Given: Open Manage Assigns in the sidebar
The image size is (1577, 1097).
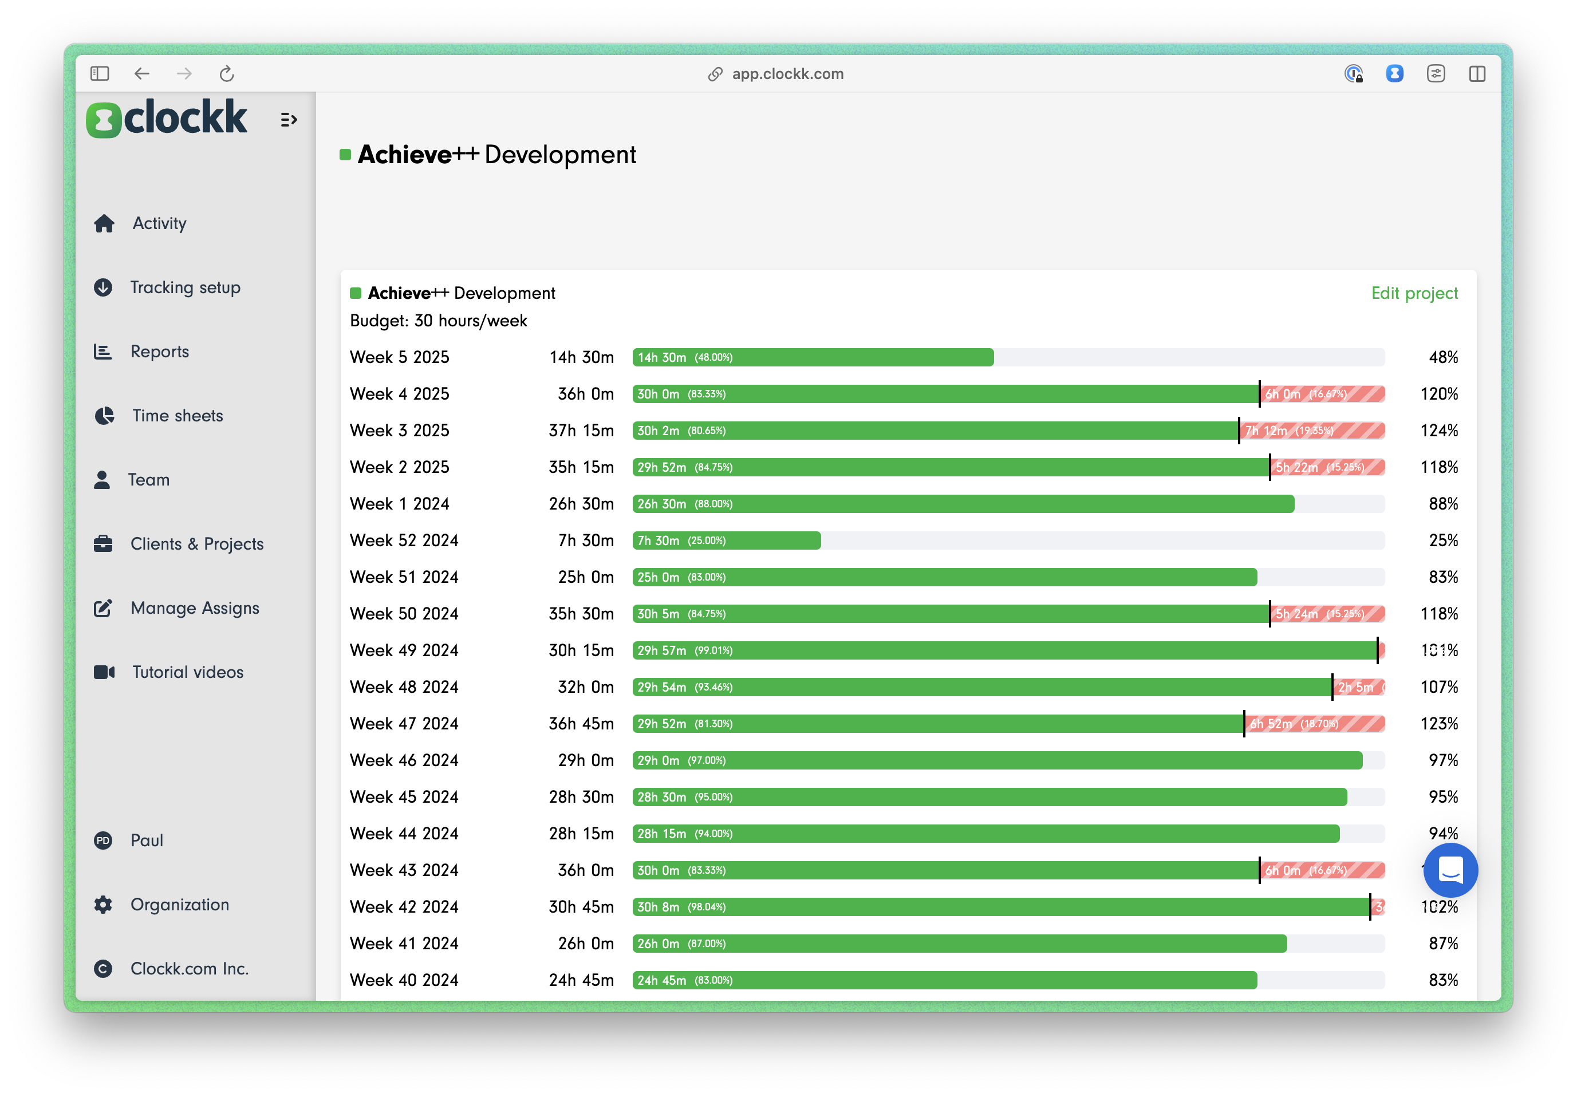Looking at the screenshot, I should [x=195, y=608].
